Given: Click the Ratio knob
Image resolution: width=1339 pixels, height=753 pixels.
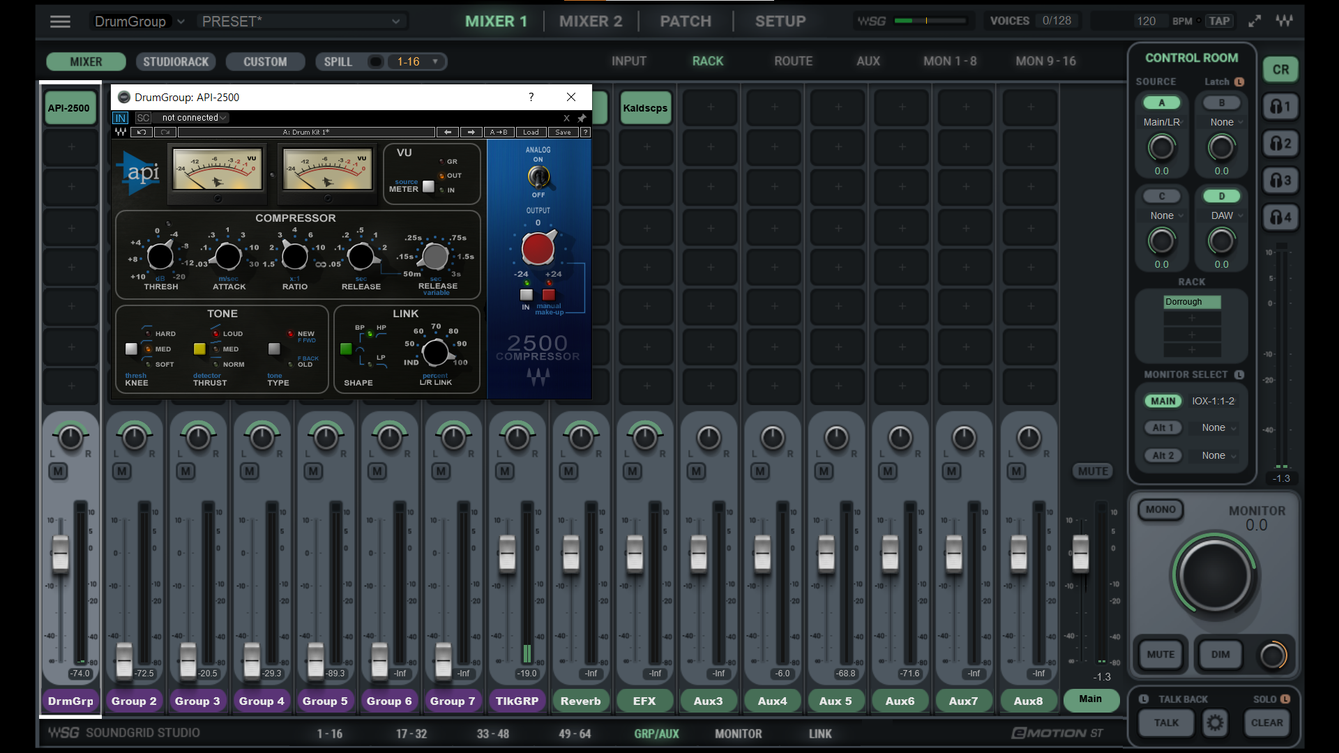Looking at the screenshot, I should (x=294, y=256).
